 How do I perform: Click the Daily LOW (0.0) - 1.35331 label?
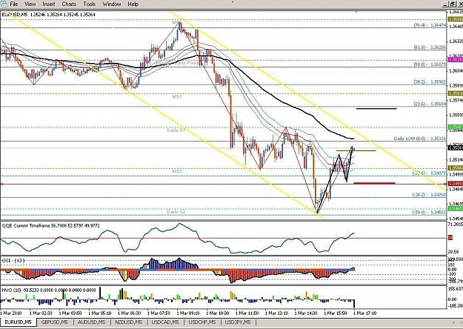pyautogui.click(x=420, y=139)
